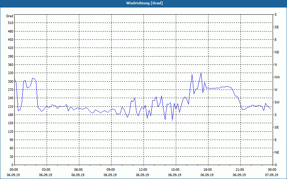Select the 0 y-axis value
This screenshot has width=287, height=179.
click(x=13, y=165)
